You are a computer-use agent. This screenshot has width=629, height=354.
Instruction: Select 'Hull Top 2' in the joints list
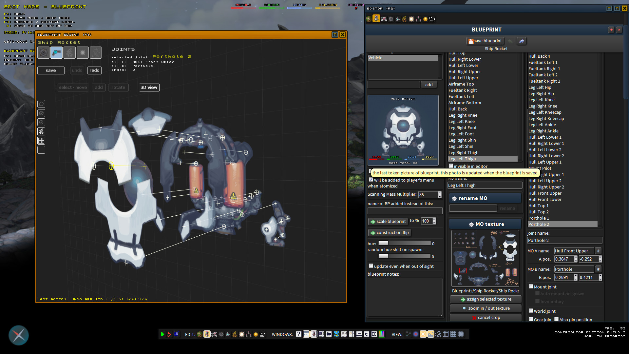538,212
